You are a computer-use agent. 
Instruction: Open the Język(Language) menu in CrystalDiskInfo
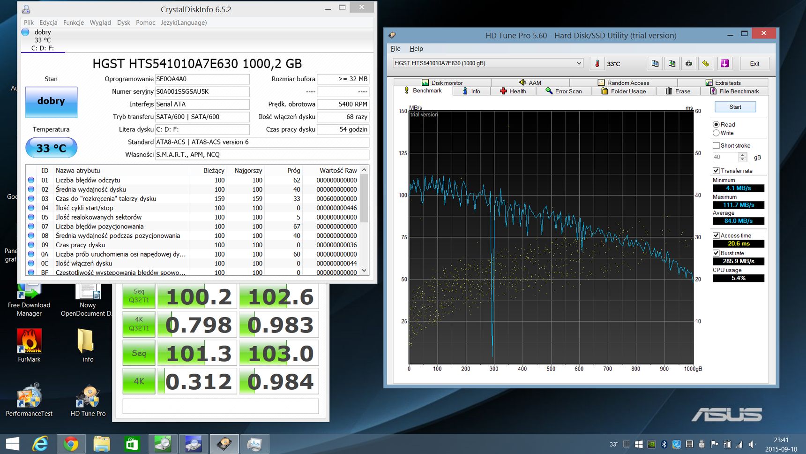(184, 23)
